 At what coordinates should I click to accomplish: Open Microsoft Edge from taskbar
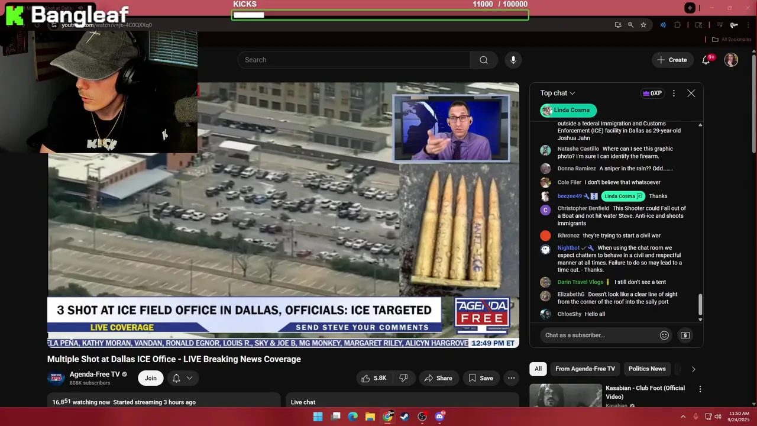(x=353, y=417)
